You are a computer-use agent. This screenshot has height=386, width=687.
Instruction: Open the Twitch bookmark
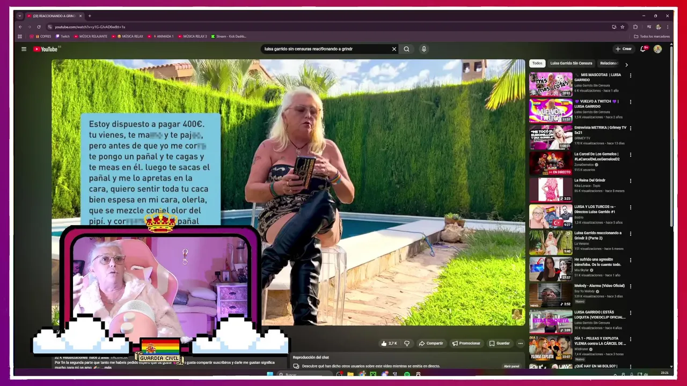[x=63, y=36]
